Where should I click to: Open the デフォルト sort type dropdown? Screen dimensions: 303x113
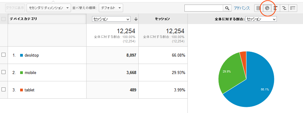click(x=111, y=8)
